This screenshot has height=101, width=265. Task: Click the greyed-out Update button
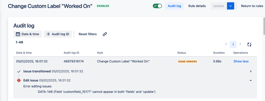point(219,6)
